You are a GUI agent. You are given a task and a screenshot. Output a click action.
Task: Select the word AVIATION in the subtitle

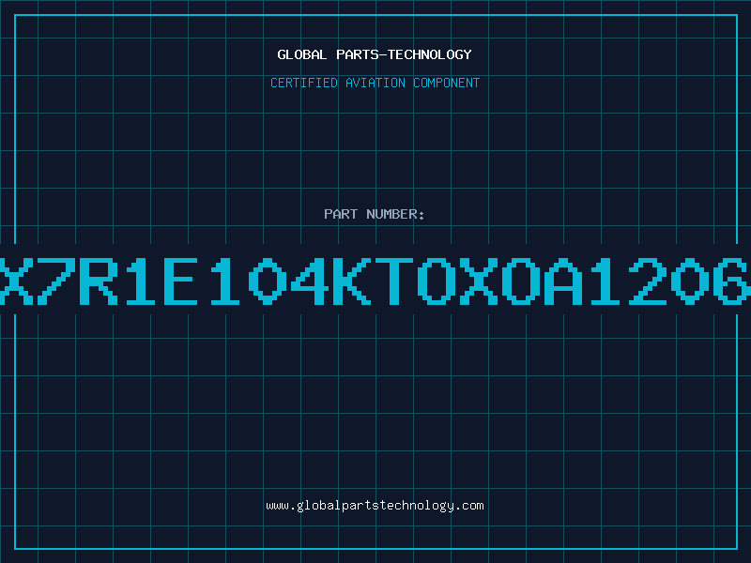click(x=375, y=83)
